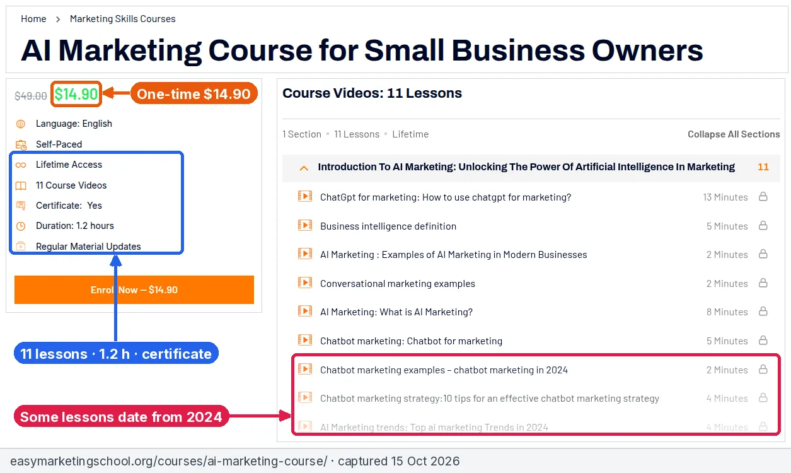Open lesson Chatbot marketing: Chatbot for marketing
791x473 pixels.
coord(411,341)
